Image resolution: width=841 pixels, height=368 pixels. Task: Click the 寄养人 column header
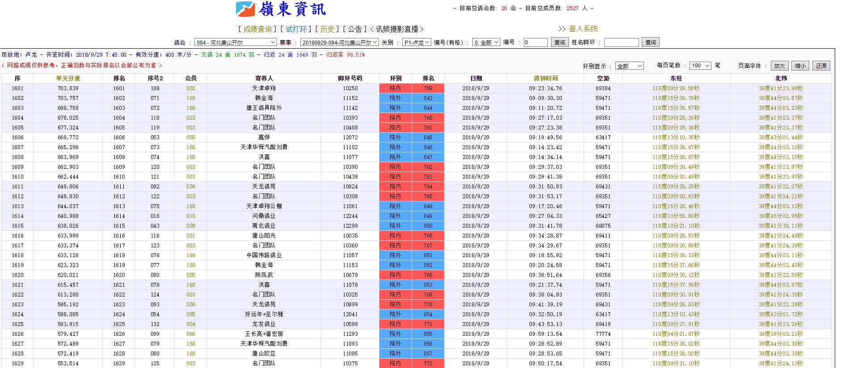pos(264,78)
